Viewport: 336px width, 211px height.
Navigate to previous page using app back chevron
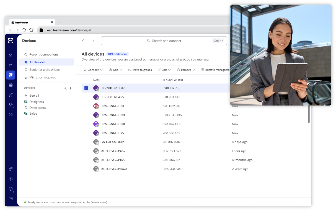point(83,41)
